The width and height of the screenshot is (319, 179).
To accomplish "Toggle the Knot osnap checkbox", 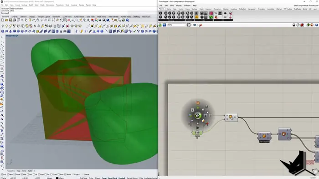I will (x=59, y=174).
